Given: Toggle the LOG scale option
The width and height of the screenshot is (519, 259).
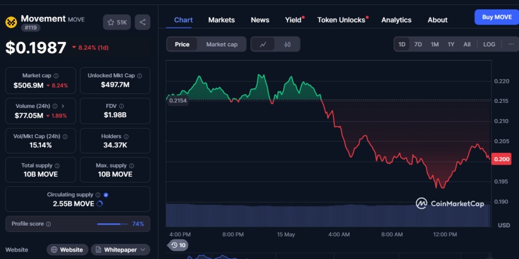Looking at the screenshot, I should pyautogui.click(x=489, y=45).
